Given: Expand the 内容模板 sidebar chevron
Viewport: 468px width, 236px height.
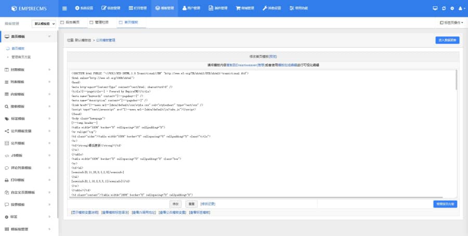Looking at the screenshot, I should pos(49,94).
